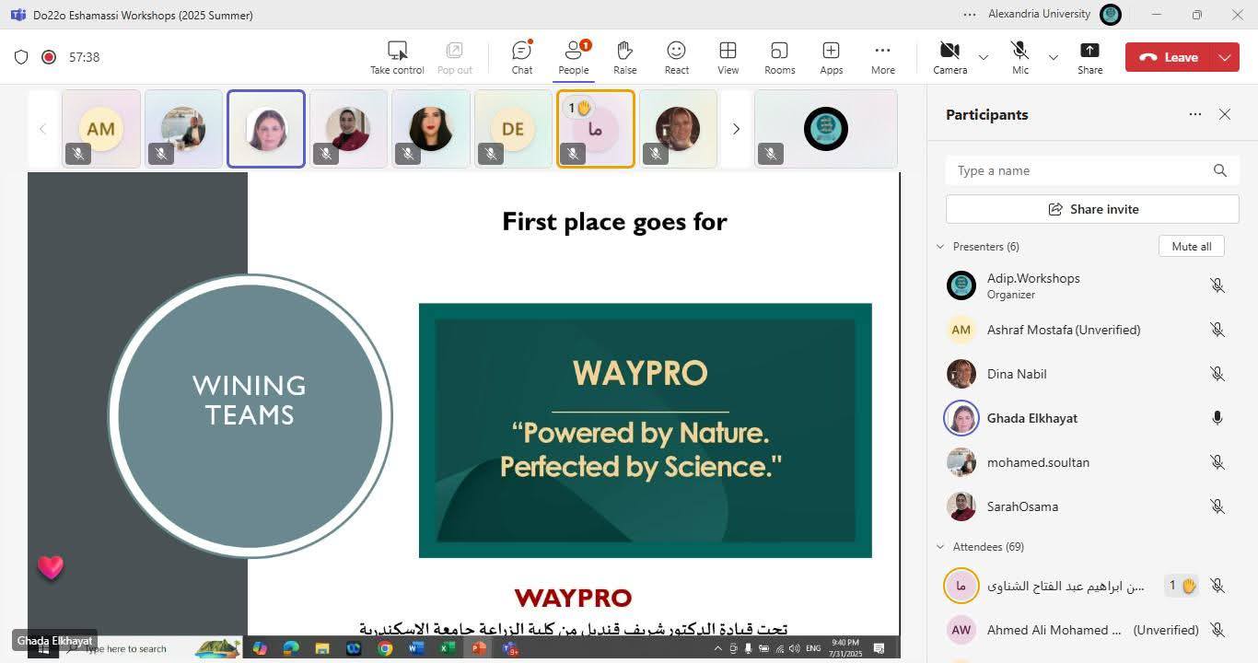
Task: Unmute the Mic
Action: [x=1019, y=57]
